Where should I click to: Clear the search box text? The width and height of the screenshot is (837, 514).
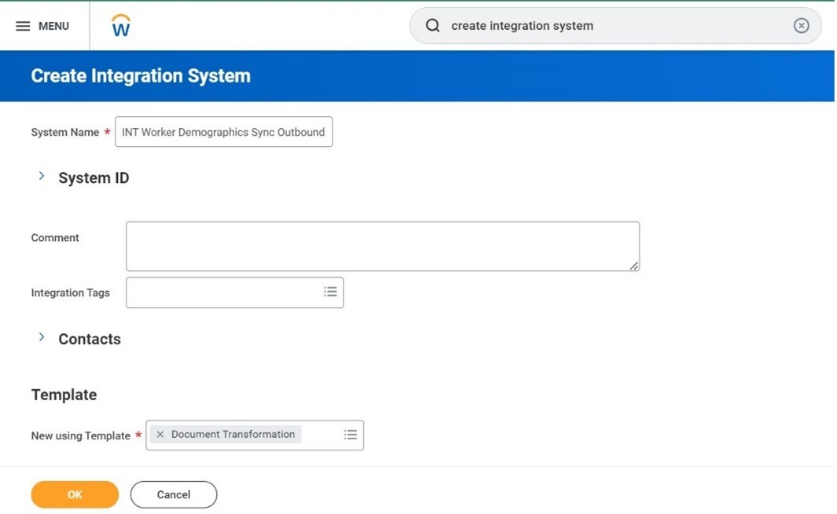point(801,26)
